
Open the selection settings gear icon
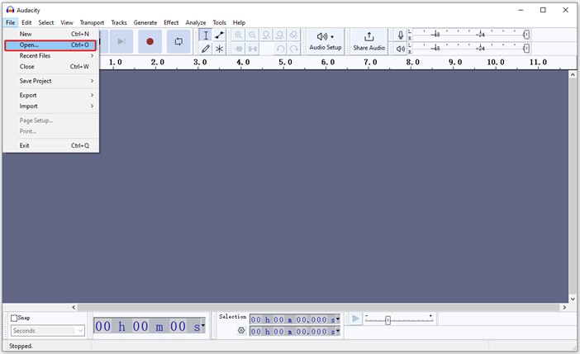click(241, 331)
